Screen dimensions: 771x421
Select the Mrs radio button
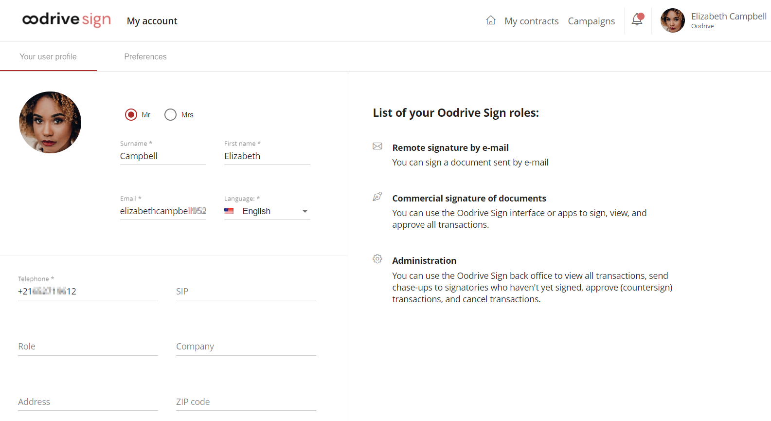click(170, 115)
